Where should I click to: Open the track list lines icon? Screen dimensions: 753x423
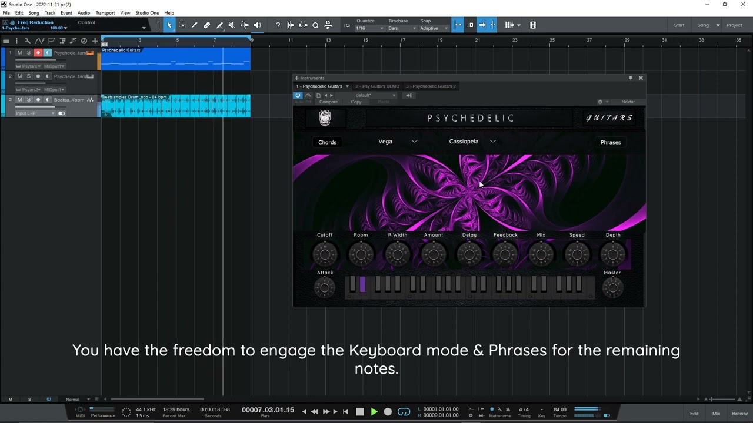click(x=6, y=41)
